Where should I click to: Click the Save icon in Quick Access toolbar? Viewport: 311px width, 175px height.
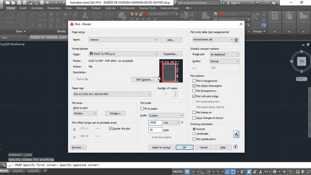[x=19, y=2]
